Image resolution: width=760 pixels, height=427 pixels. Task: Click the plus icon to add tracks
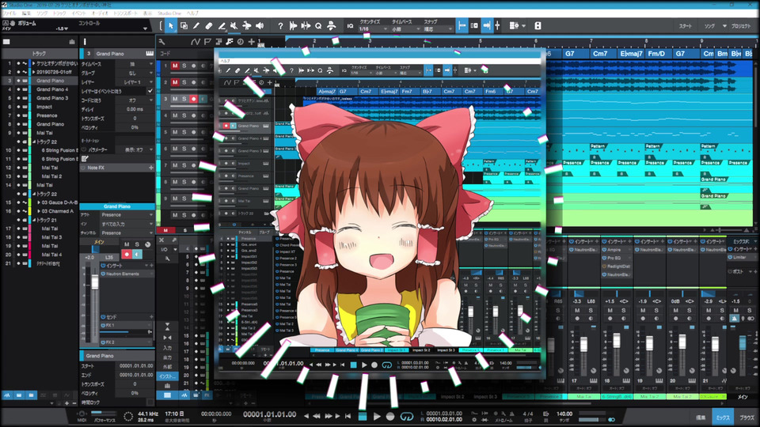coord(251,42)
